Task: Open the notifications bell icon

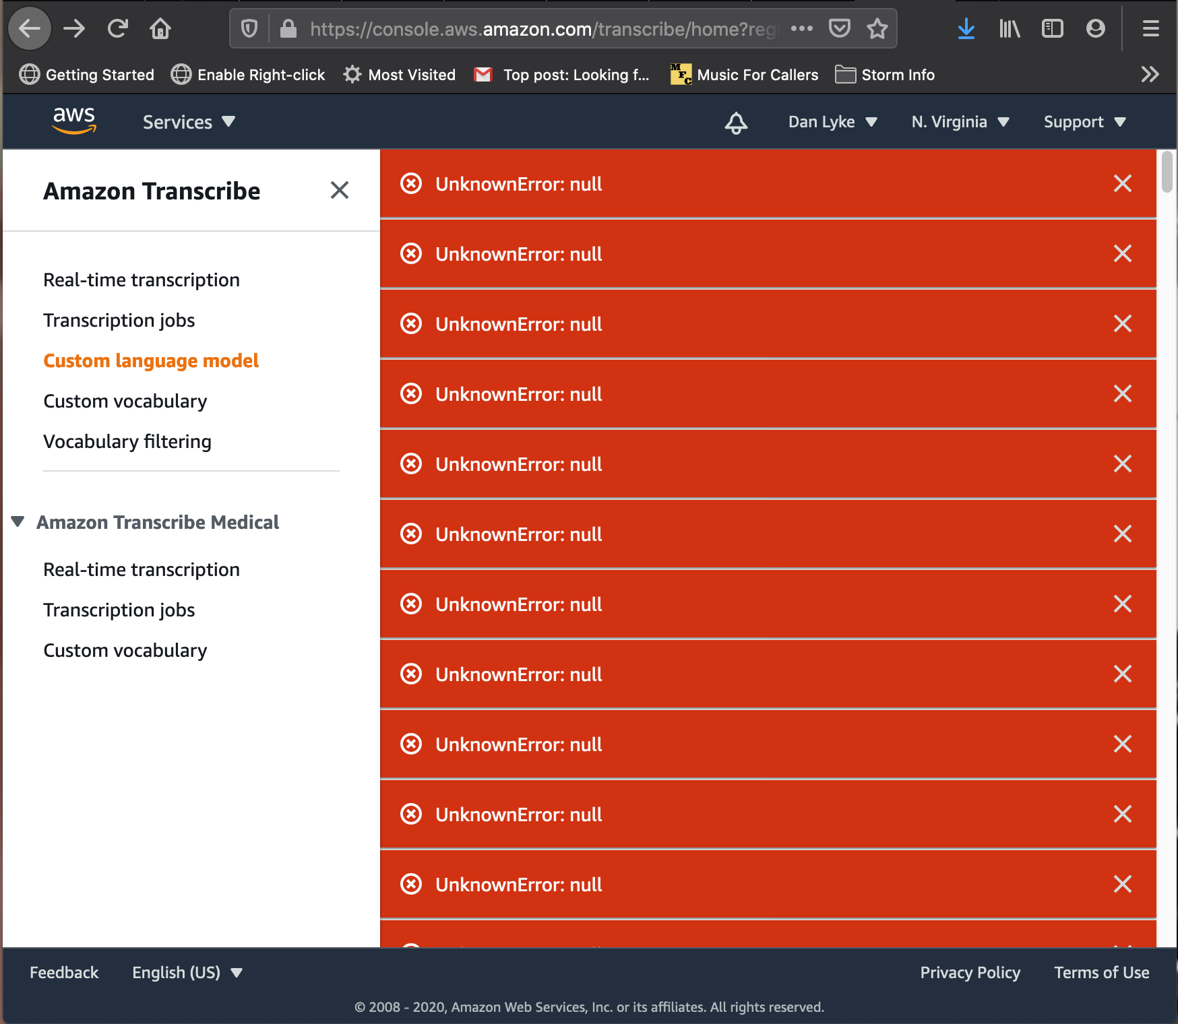Action: point(736,123)
